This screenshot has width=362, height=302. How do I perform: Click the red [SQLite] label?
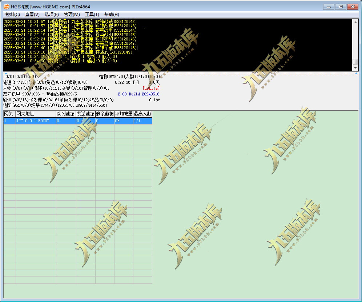(151, 88)
